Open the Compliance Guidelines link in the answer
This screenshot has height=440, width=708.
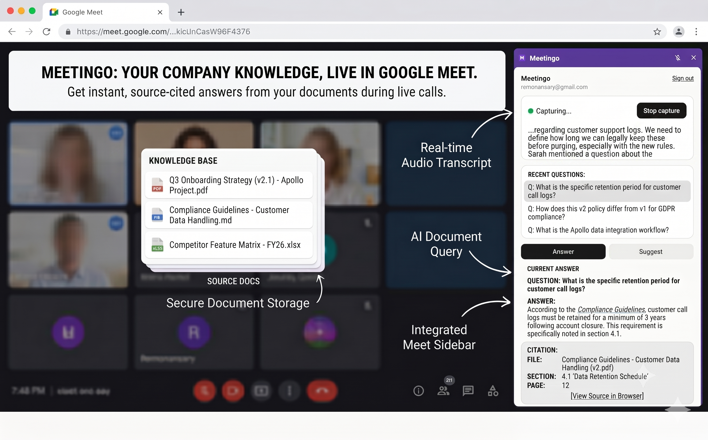611,310
